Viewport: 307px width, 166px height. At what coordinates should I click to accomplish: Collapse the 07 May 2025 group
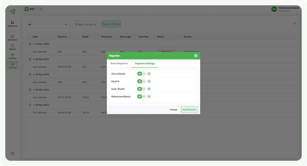[x=34, y=74]
